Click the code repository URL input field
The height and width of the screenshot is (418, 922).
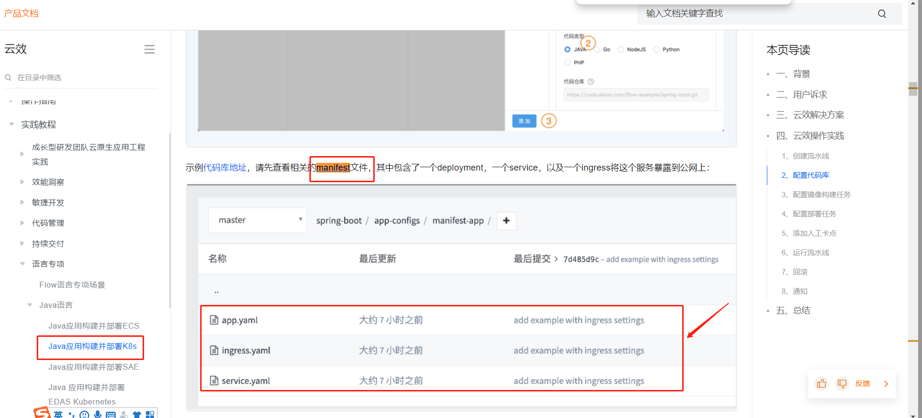pyautogui.click(x=636, y=95)
